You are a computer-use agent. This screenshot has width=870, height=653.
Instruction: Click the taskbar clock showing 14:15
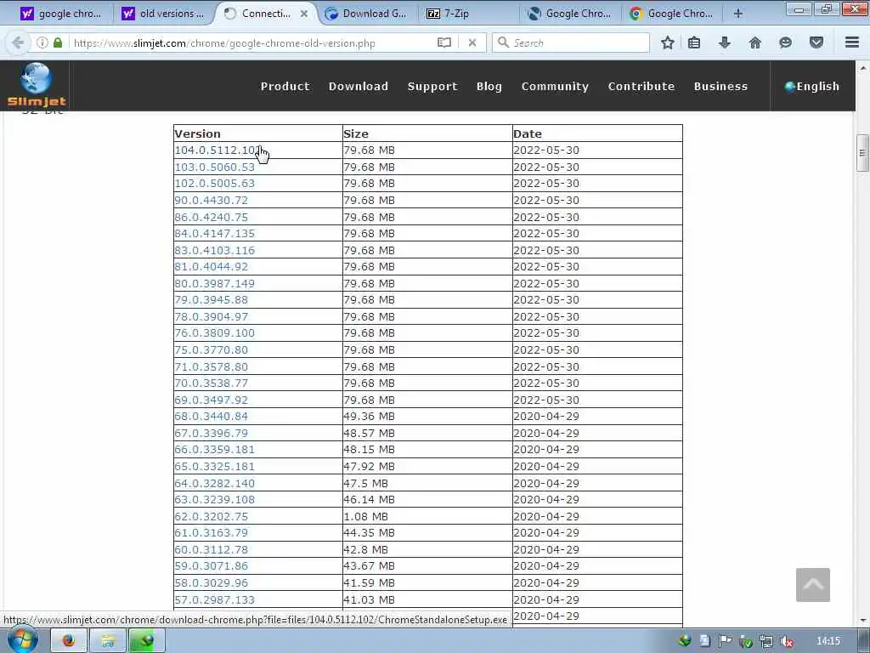(828, 641)
